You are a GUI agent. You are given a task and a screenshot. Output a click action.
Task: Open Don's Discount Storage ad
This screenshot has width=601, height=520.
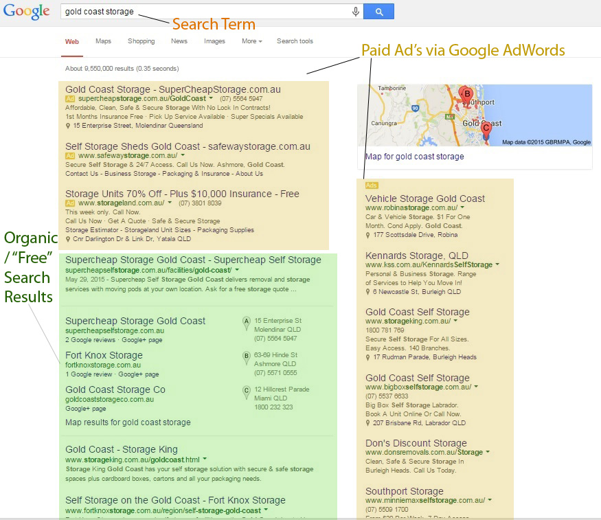pyautogui.click(x=416, y=443)
